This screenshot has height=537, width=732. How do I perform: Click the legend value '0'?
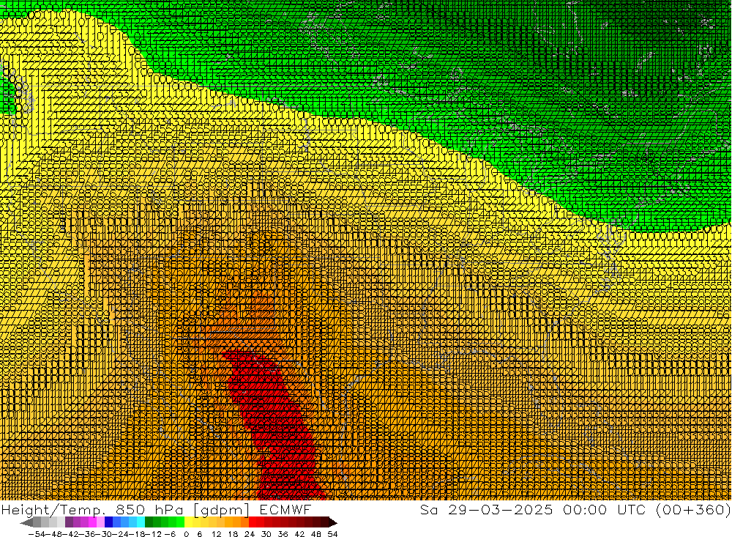tap(186, 534)
